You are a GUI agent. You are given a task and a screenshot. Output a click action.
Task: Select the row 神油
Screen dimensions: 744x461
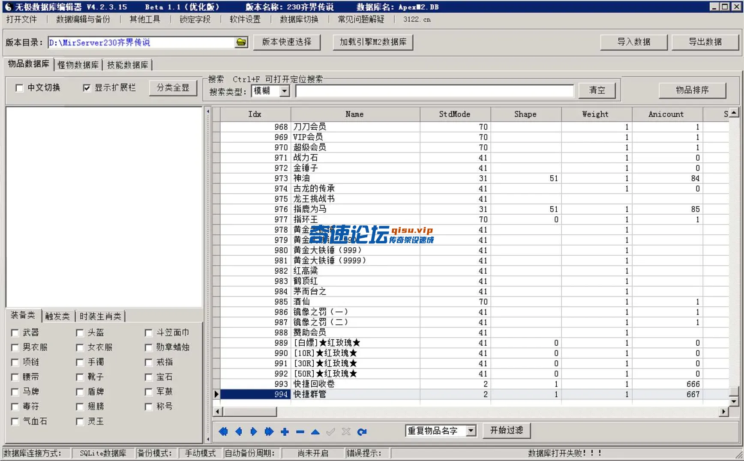point(471,178)
